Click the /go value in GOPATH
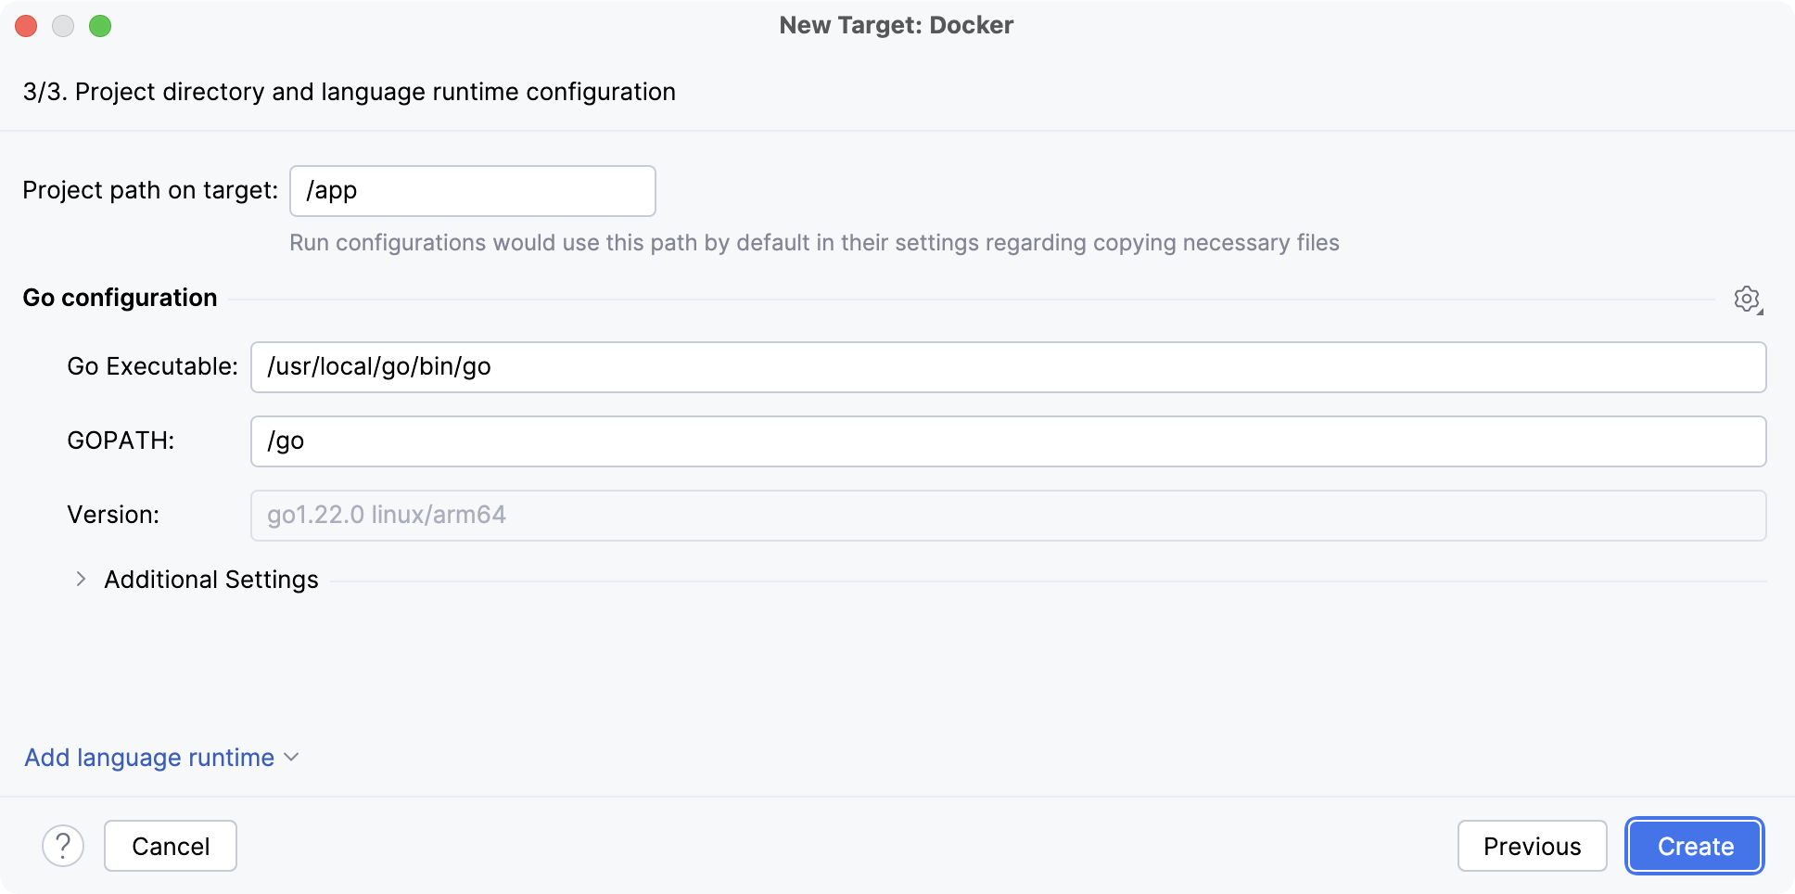 coord(284,441)
